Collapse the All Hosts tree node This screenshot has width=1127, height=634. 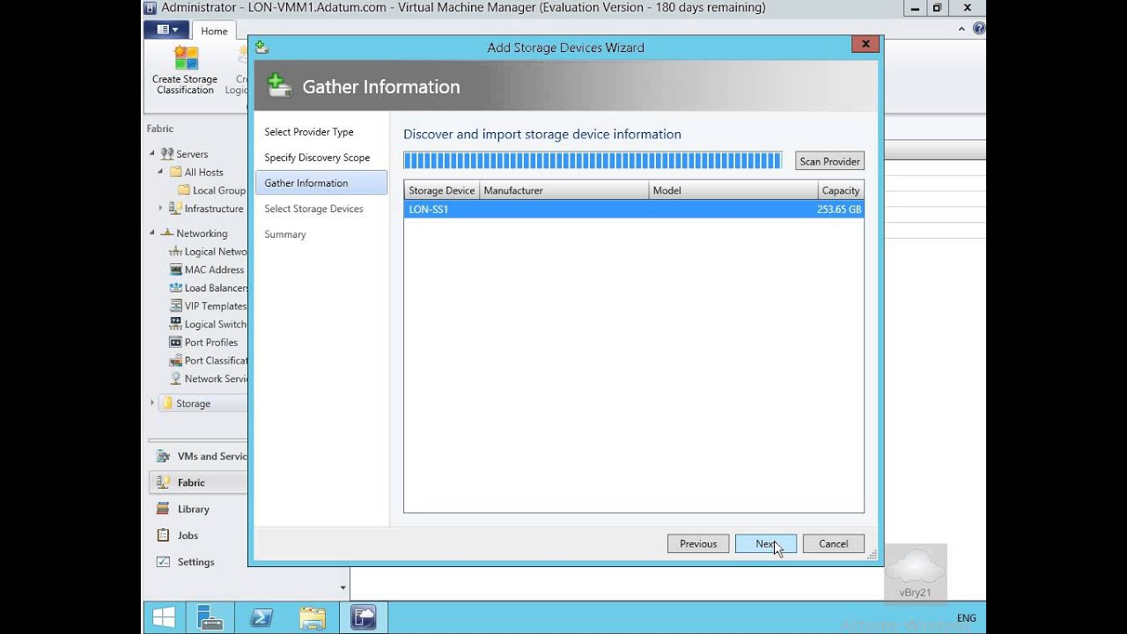coord(160,172)
